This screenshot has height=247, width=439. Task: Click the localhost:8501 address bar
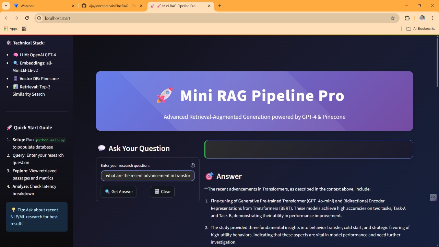(216, 18)
